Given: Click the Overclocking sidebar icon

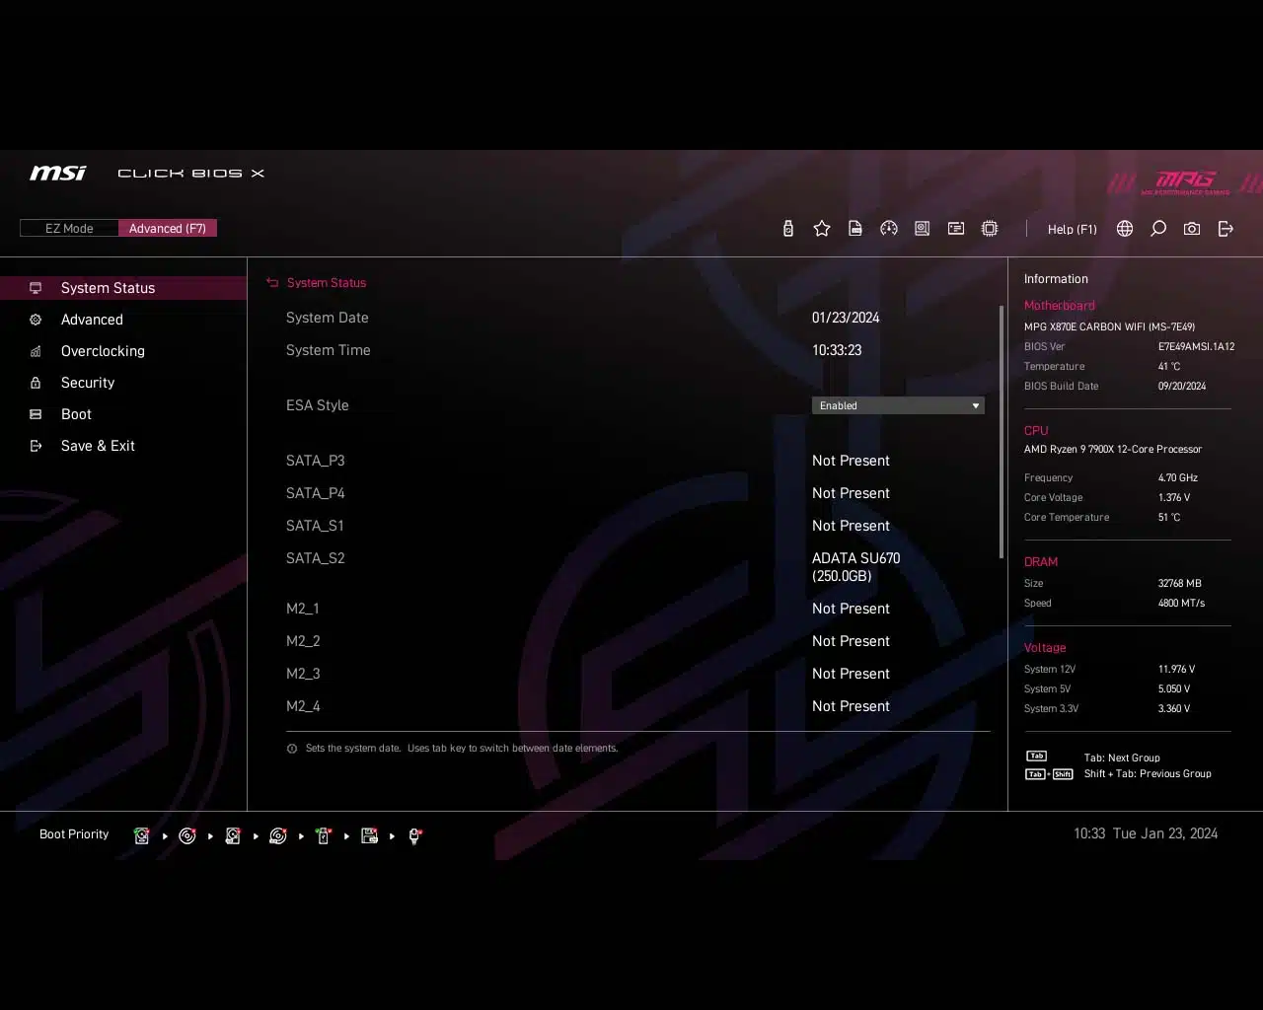Looking at the screenshot, I should (x=36, y=351).
